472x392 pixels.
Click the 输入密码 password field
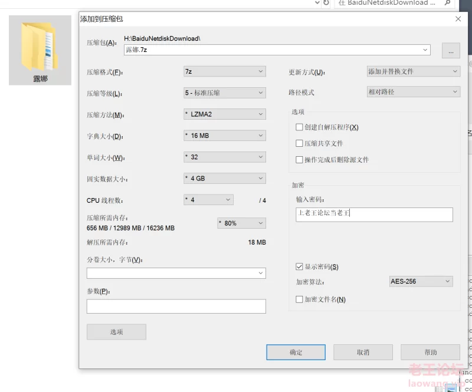374,214
